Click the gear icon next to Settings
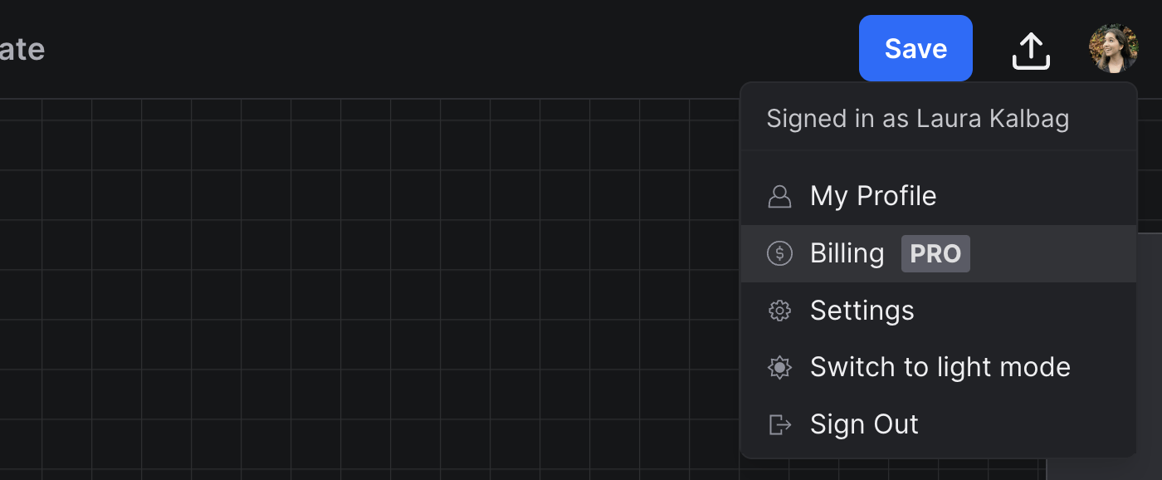1162x480 pixels. [779, 311]
